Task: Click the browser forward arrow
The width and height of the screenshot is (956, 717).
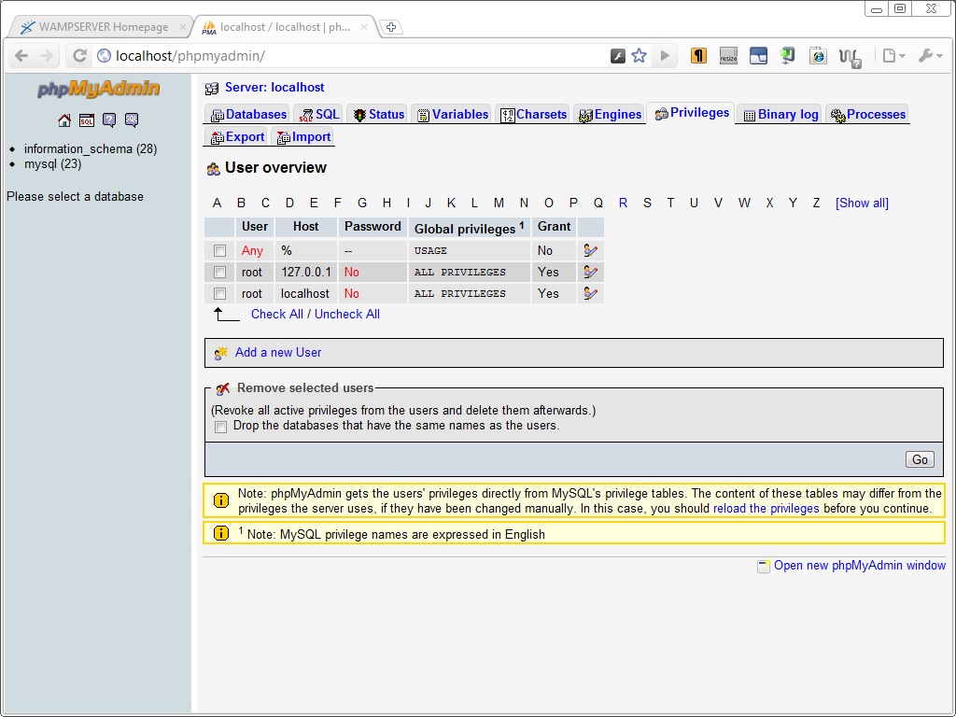Action: click(47, 55)
